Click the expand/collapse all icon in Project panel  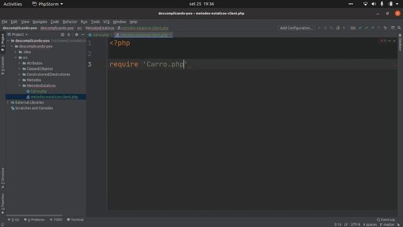[x=69, y=35]
